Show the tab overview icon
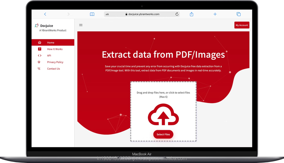The image size is (284, 163). coord(238,14)
